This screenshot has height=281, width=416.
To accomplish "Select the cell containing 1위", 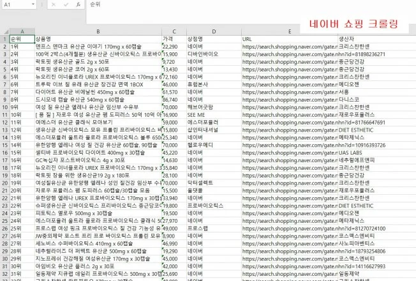I will click(22, 47).
